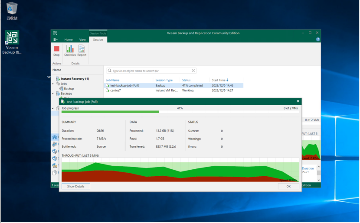Select the Session ribbon tab
This screenshot has width=360, height=223.
point(98,40)
